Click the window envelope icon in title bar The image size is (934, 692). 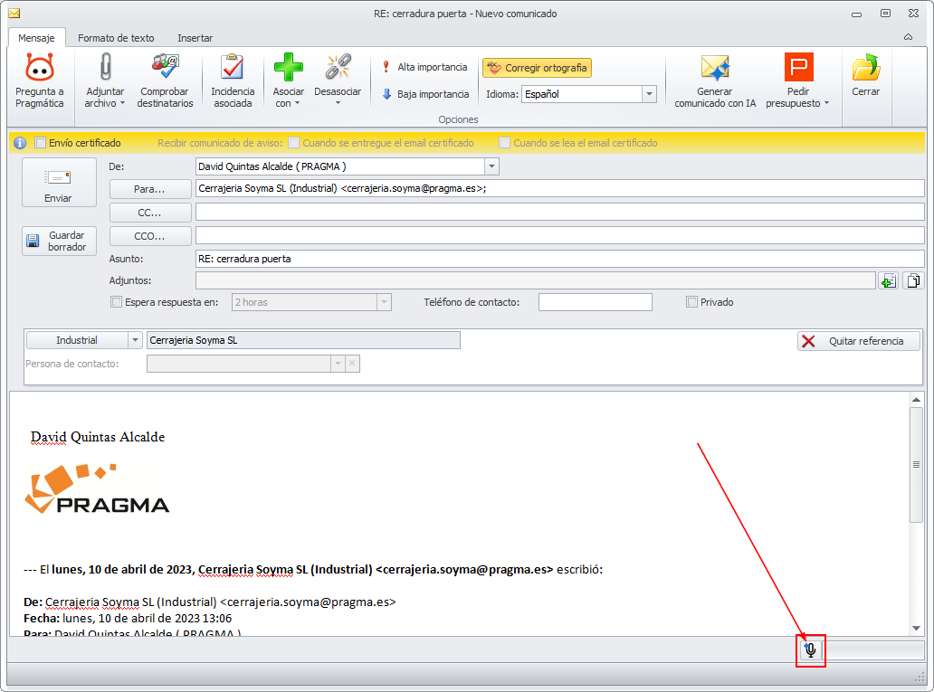[14, 13]
